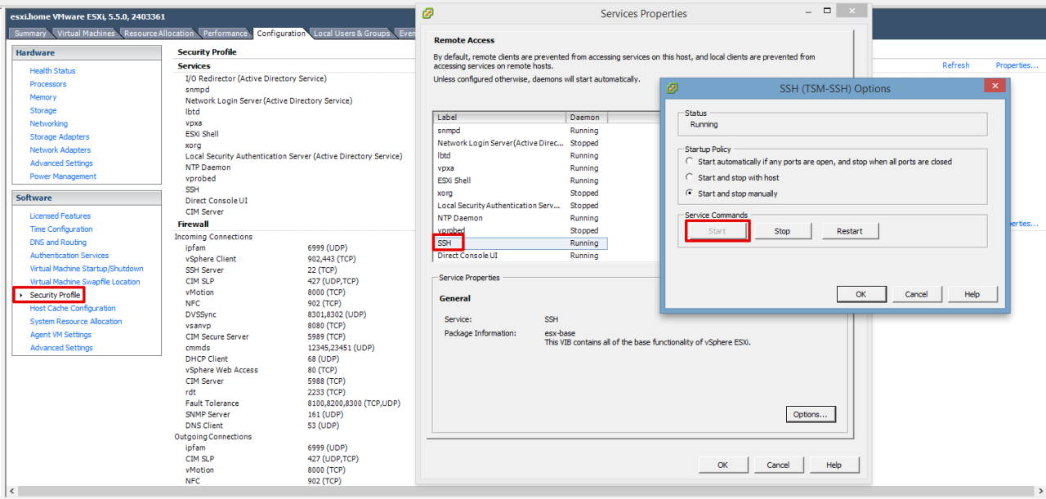This screenshot has width=1046, height=499.
Task: Click the vSphere icon in SSH Options title bar
Action: pyautogui.click(x=673, y=88)
